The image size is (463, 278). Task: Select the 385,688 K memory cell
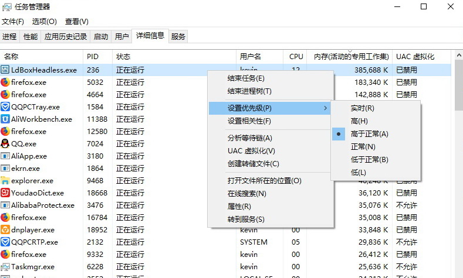[371, 70]
